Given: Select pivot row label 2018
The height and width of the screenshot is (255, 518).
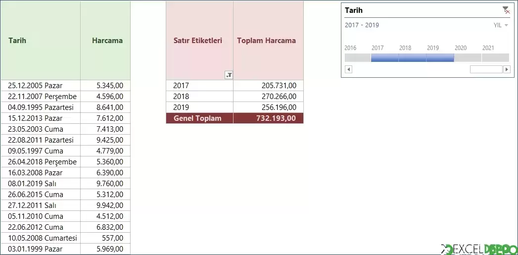Looking at the screenshot, I should click(x=199, y=97).
